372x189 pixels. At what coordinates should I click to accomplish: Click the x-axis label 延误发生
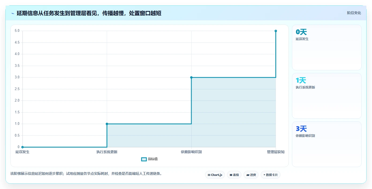[x=22, y=152]
